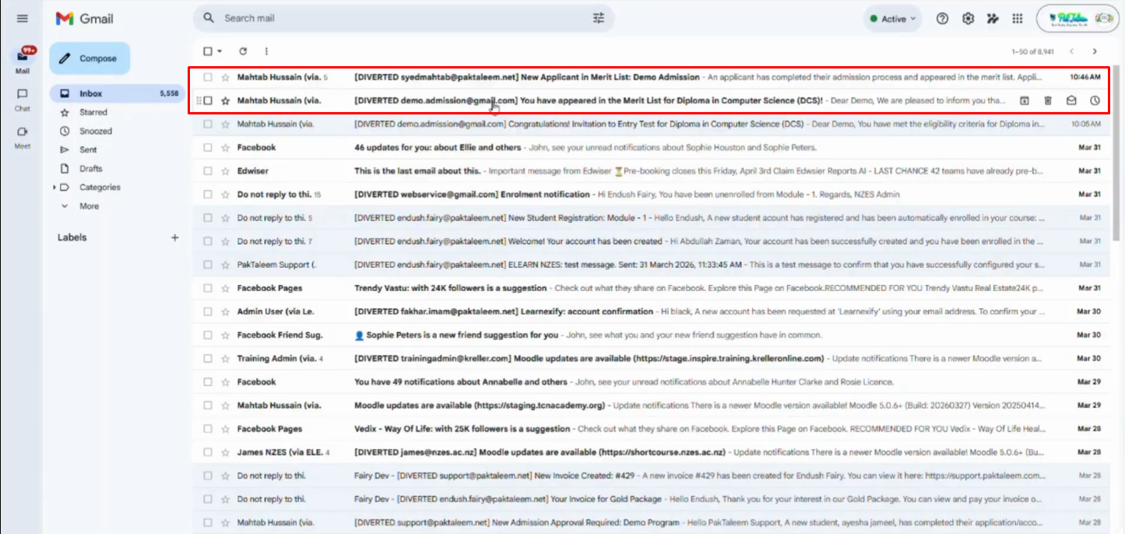Image resolution: width=1125 pixels, height=534 pixels.
Task: Open the Support help icon
Action: [942, 19]
